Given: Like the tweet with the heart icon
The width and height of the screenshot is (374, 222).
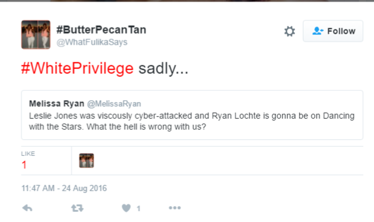Looking at the screenshot, I should [x=126, y=208].
